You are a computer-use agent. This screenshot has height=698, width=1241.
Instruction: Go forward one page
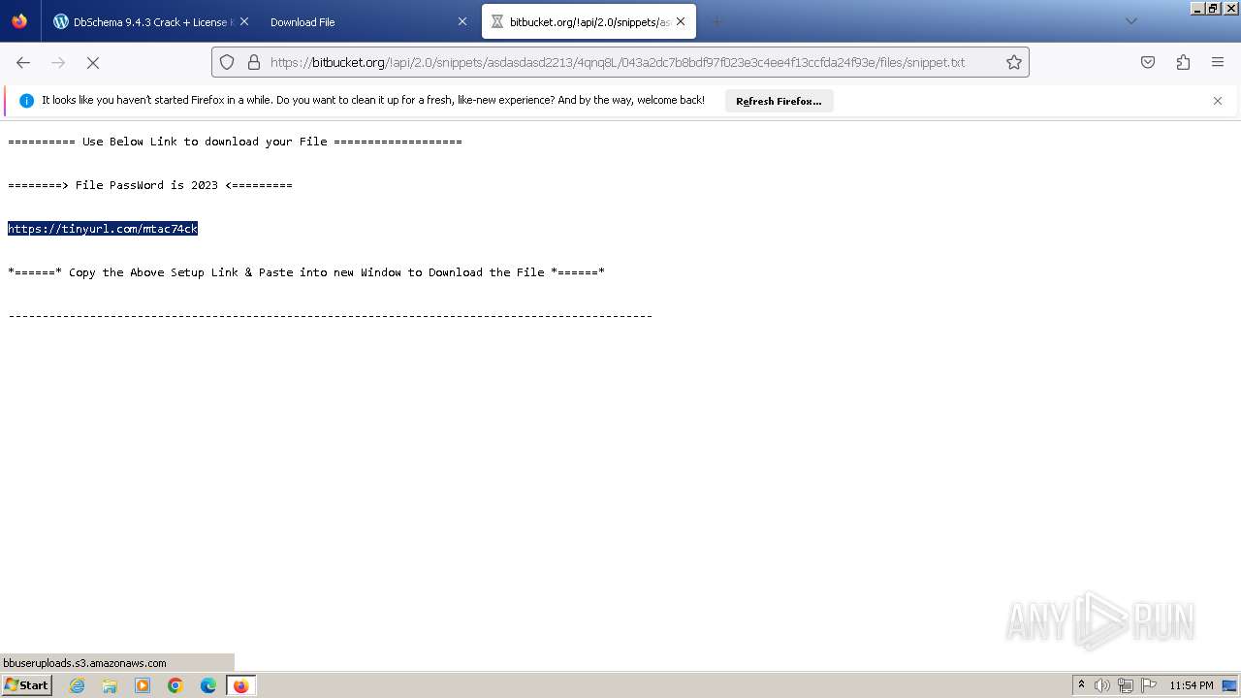(58, 62)
